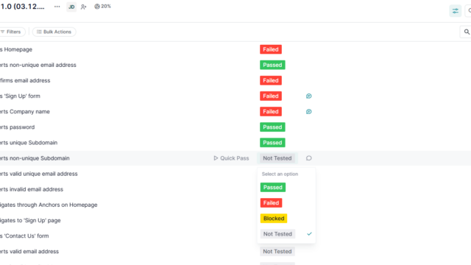Viewport: 471px width, 265px height.
Task: Open 'Anchors on Homepage' test case
Action: (x=49, y=205)
